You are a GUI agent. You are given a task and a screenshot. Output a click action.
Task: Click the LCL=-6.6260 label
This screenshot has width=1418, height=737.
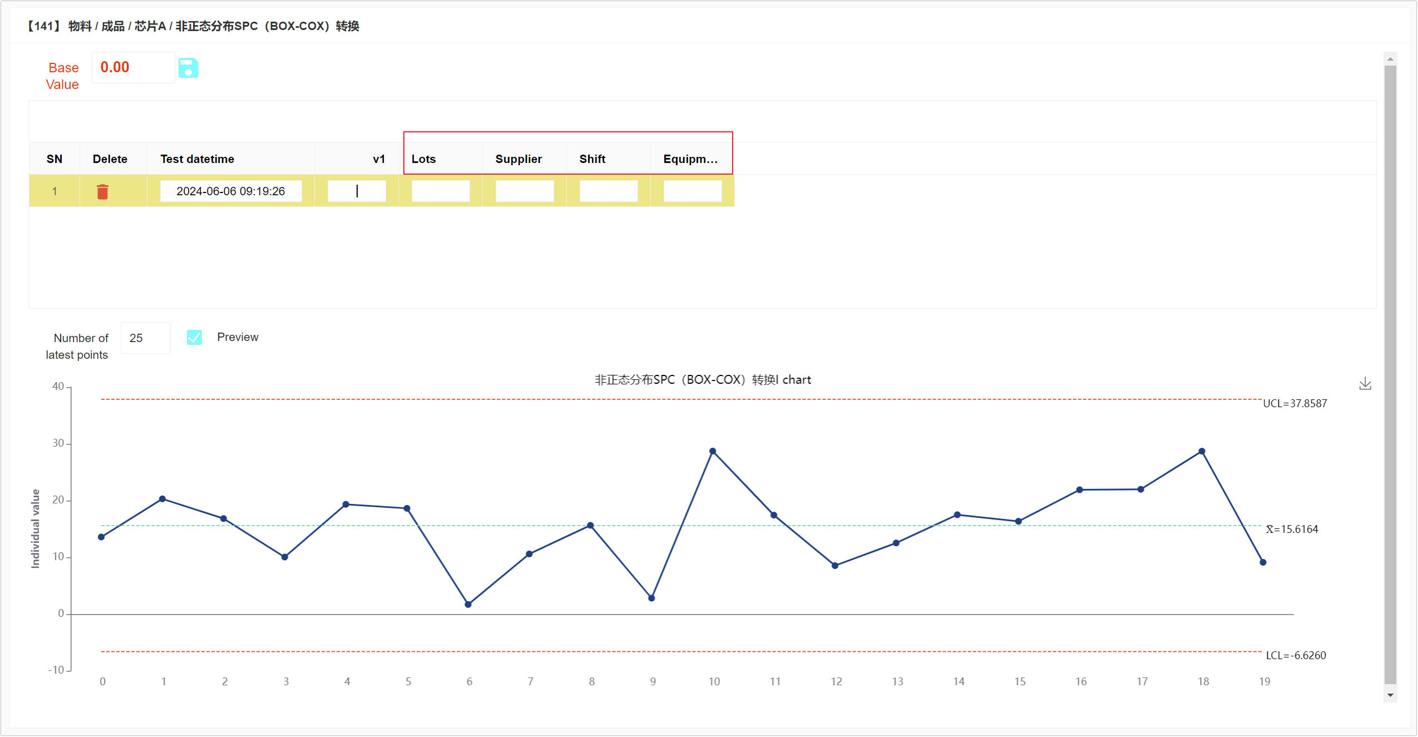click(x=1296, y=655)
